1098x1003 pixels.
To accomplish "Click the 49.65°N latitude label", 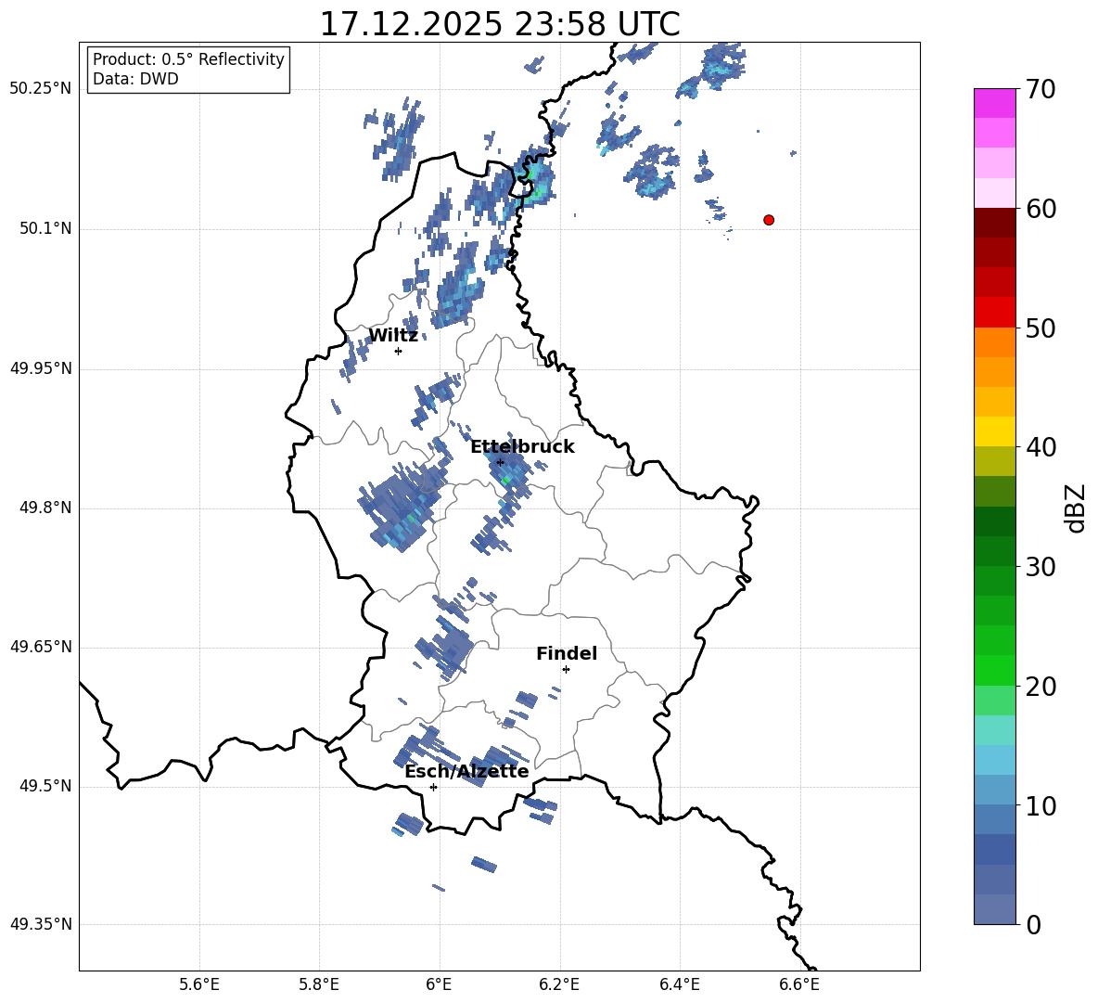I will click(41, 647).
